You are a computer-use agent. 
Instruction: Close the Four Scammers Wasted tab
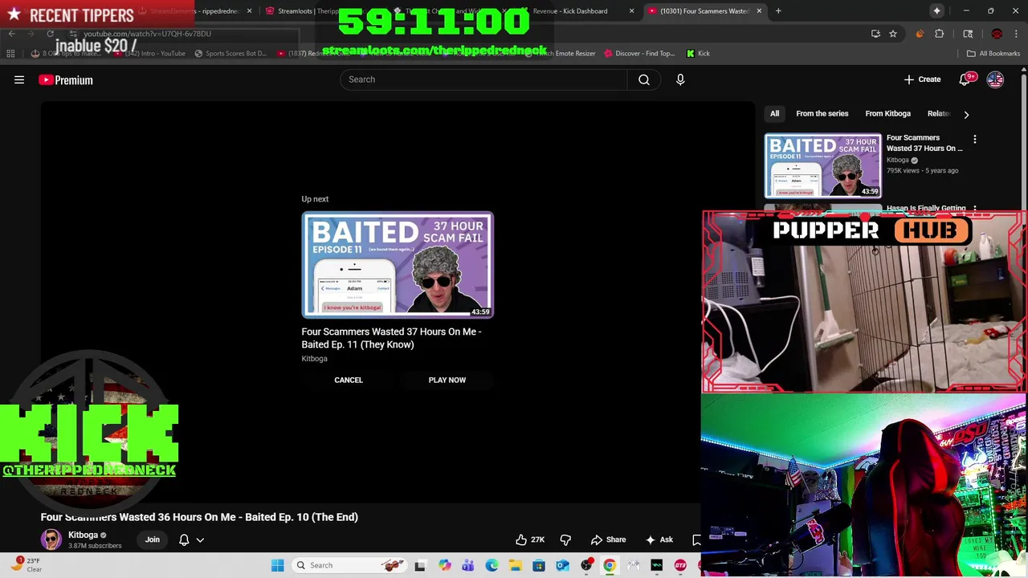pos(759,11)
